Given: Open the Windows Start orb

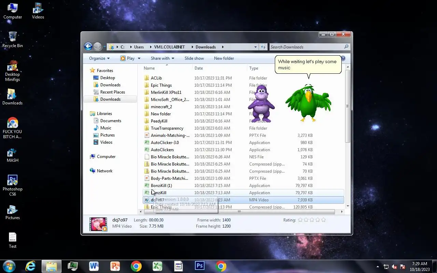Looking at the screenshot, I should [9, 266].
